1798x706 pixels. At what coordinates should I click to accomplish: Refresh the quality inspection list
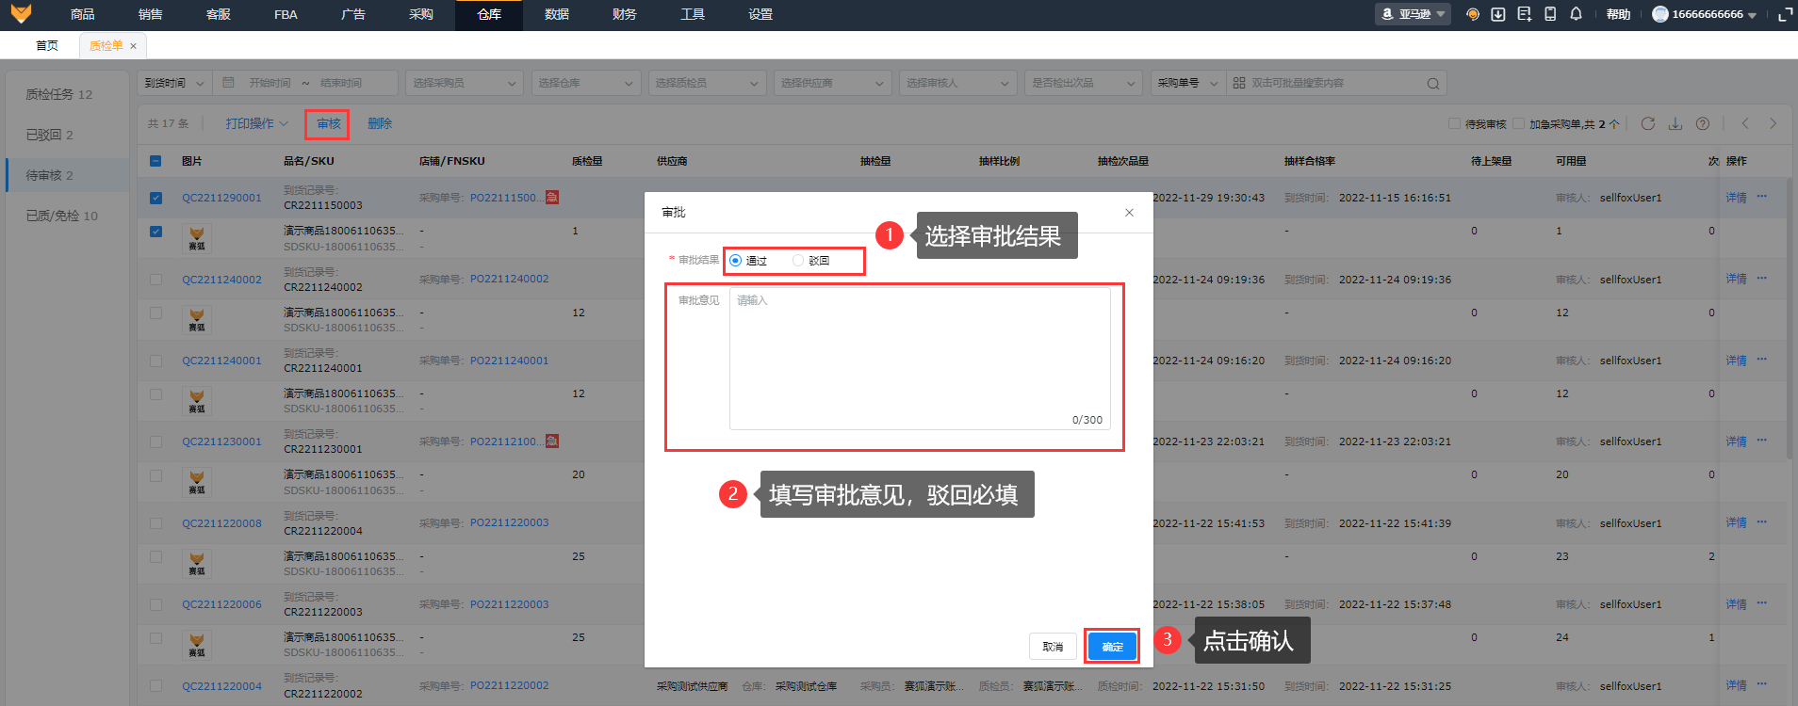[x=1648, y=123]
